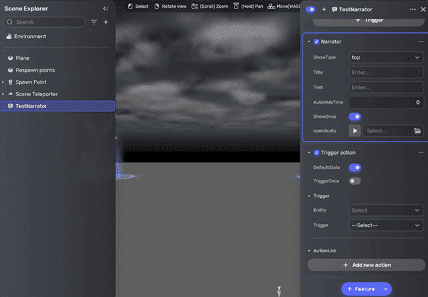Open Trigger action more options menu

(421, 153)
